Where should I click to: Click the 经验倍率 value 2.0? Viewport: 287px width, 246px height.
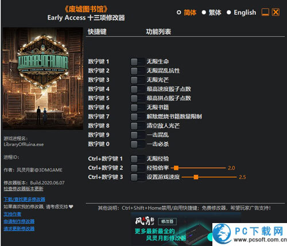[231, 168]
